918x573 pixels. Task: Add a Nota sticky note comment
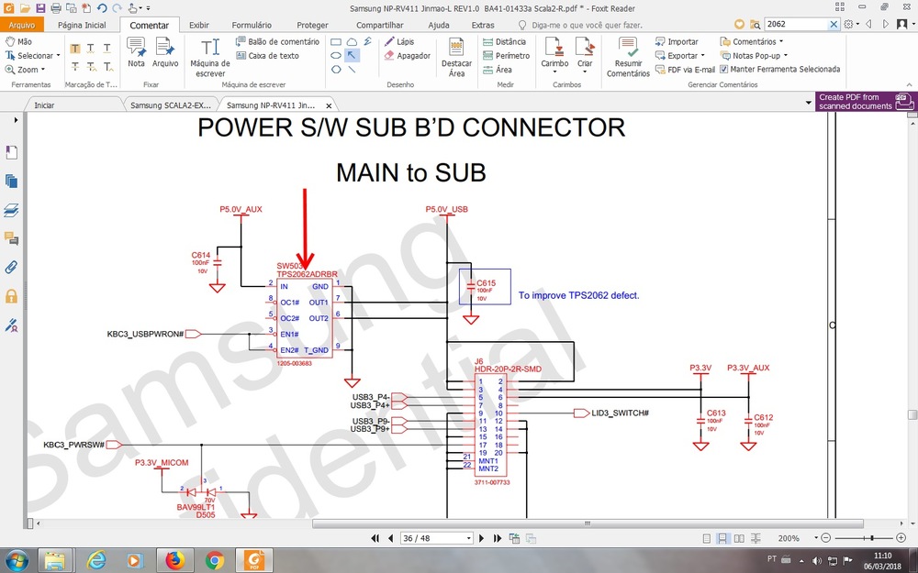(x=136, y=52)
